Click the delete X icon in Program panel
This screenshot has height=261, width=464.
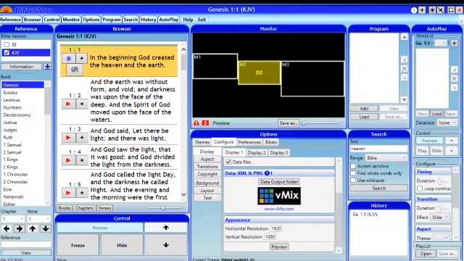405,69
